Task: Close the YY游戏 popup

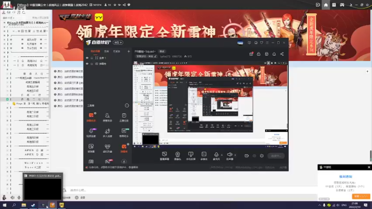Action: [x=369, y=167]
